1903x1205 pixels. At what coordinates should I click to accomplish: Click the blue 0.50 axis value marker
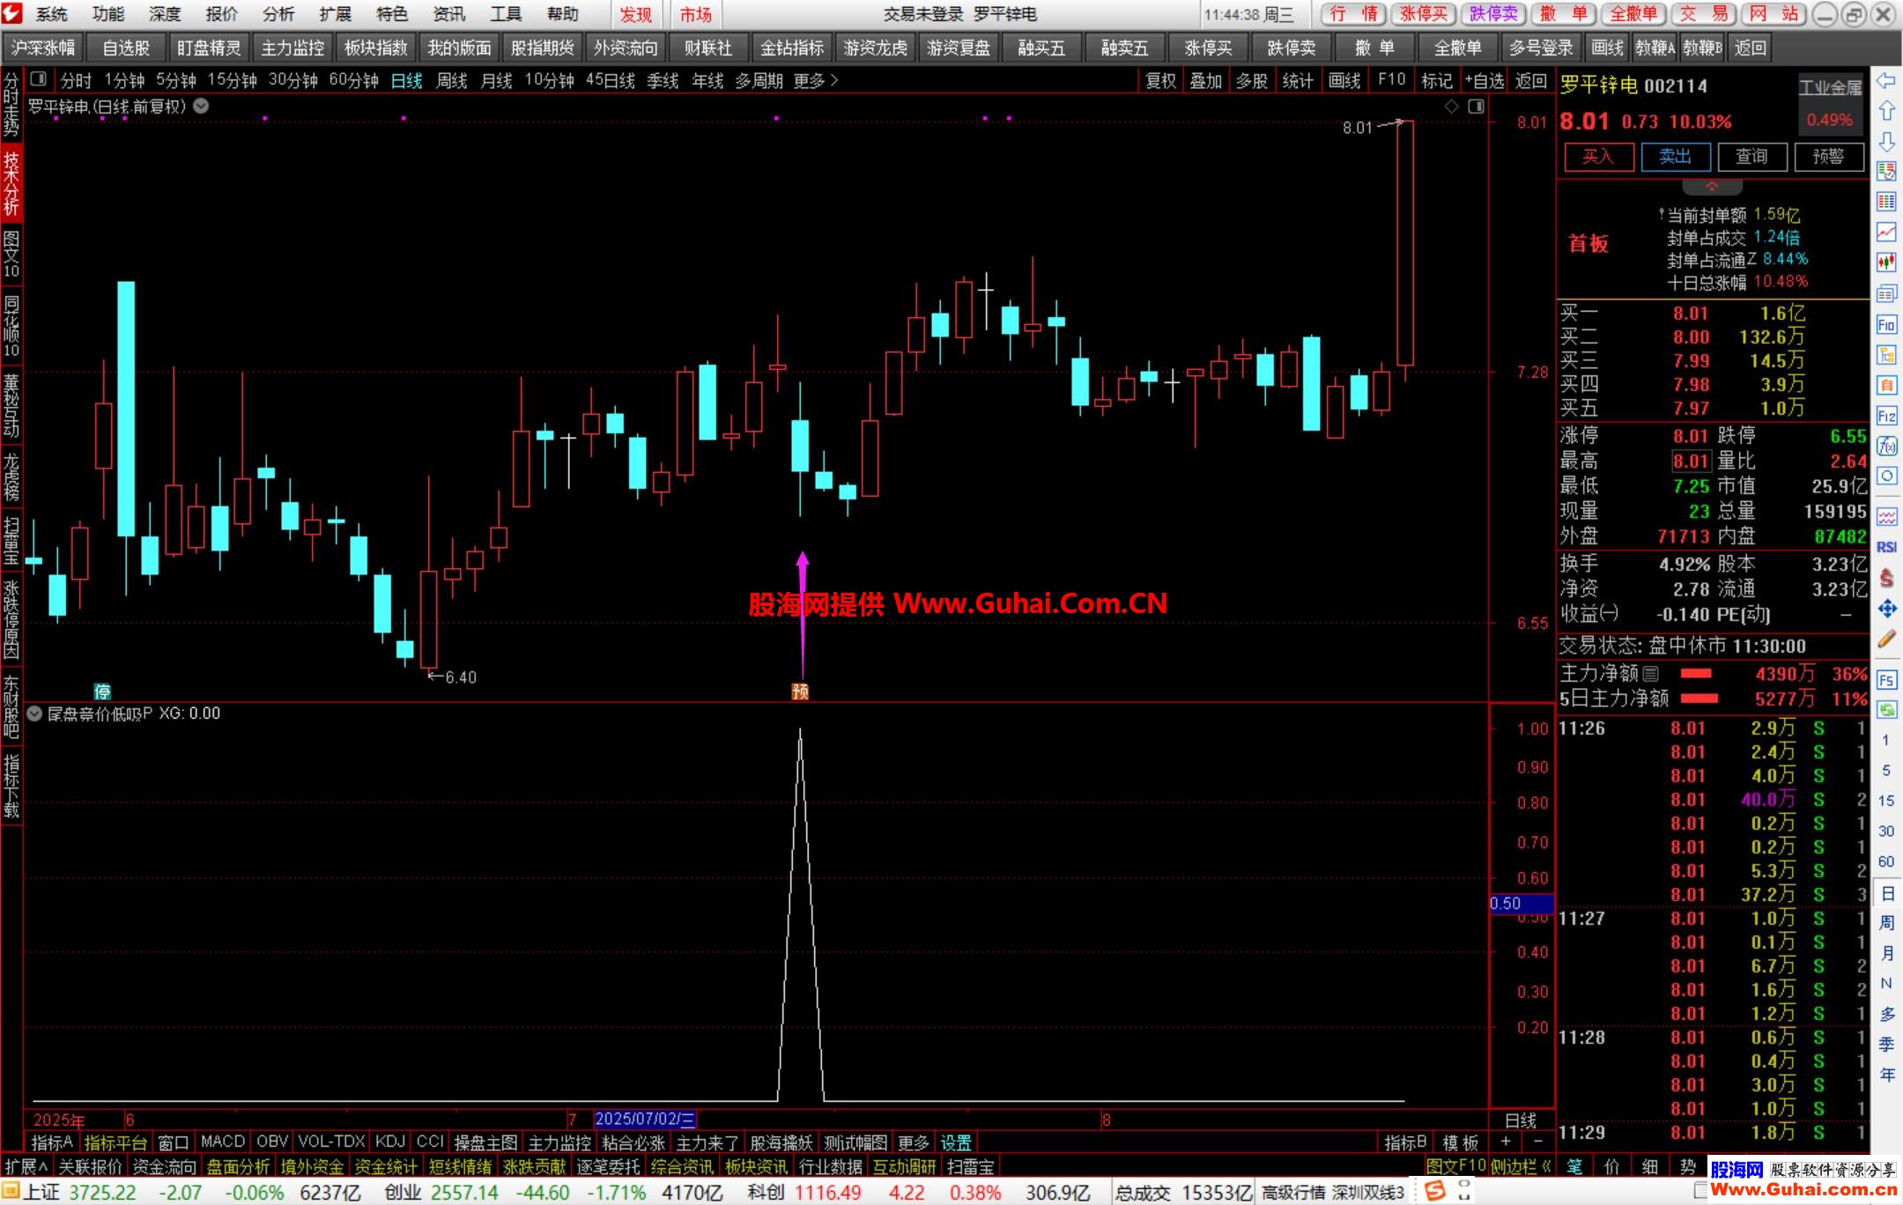coord(1521,904)
